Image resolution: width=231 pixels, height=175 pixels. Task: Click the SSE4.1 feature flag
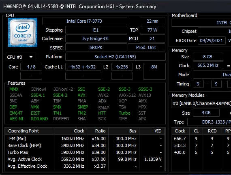38,95
